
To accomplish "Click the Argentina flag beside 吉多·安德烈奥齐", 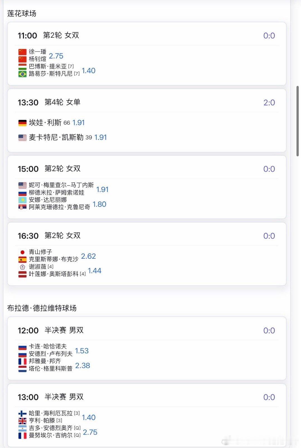I will [22, 428].
